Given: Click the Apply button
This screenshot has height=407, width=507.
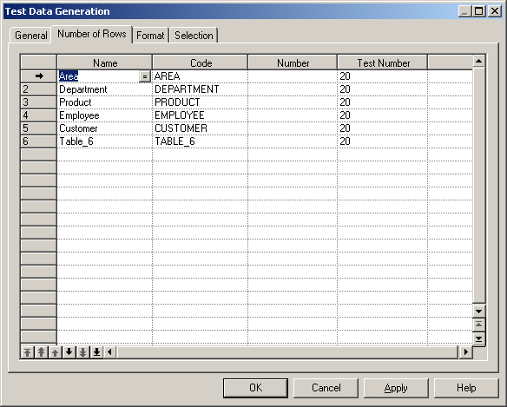Looking at the screenshot, I should click(396, 388).
